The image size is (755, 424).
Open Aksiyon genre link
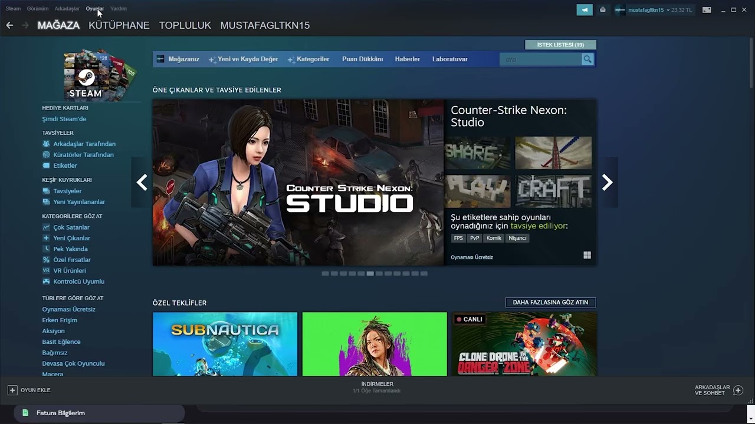(53, 331)
